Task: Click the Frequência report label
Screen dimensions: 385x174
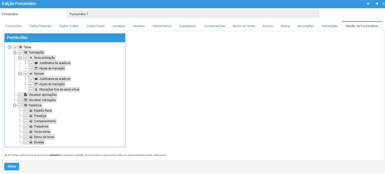Action: [x=41, y=126]
